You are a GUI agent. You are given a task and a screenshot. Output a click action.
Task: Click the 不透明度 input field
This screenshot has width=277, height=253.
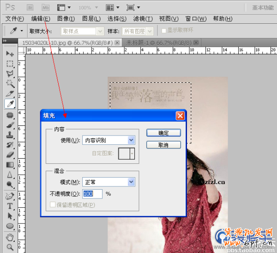(92, 194)
